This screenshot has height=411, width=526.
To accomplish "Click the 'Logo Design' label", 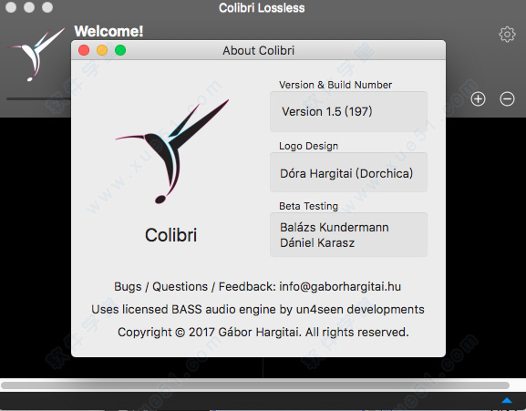I will 308,146.
